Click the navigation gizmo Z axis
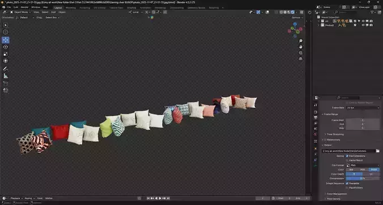Image resolution: width=383 pixels, height=205 pixels. pyautogui.click(x=295, y=24)
